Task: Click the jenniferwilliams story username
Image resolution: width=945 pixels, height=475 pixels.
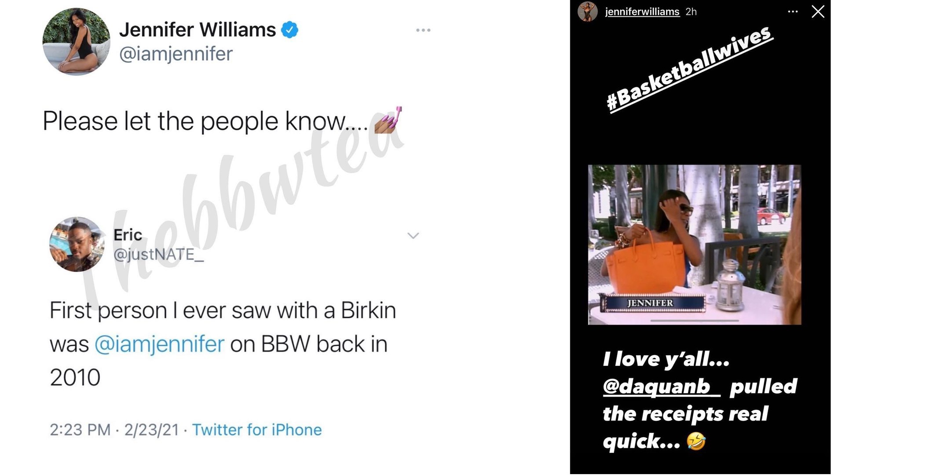Action: (642, 12)
